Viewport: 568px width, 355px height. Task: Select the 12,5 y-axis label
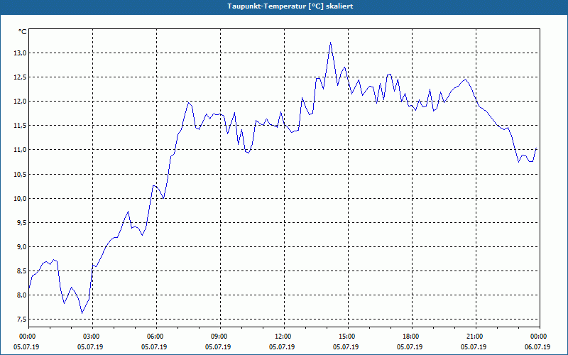21,77
